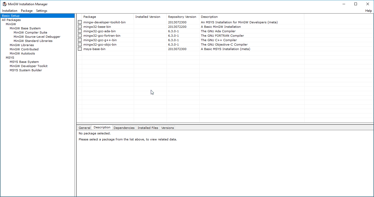Select All Packages in the tree
This screenshot has width=374, height=197.
11,20
